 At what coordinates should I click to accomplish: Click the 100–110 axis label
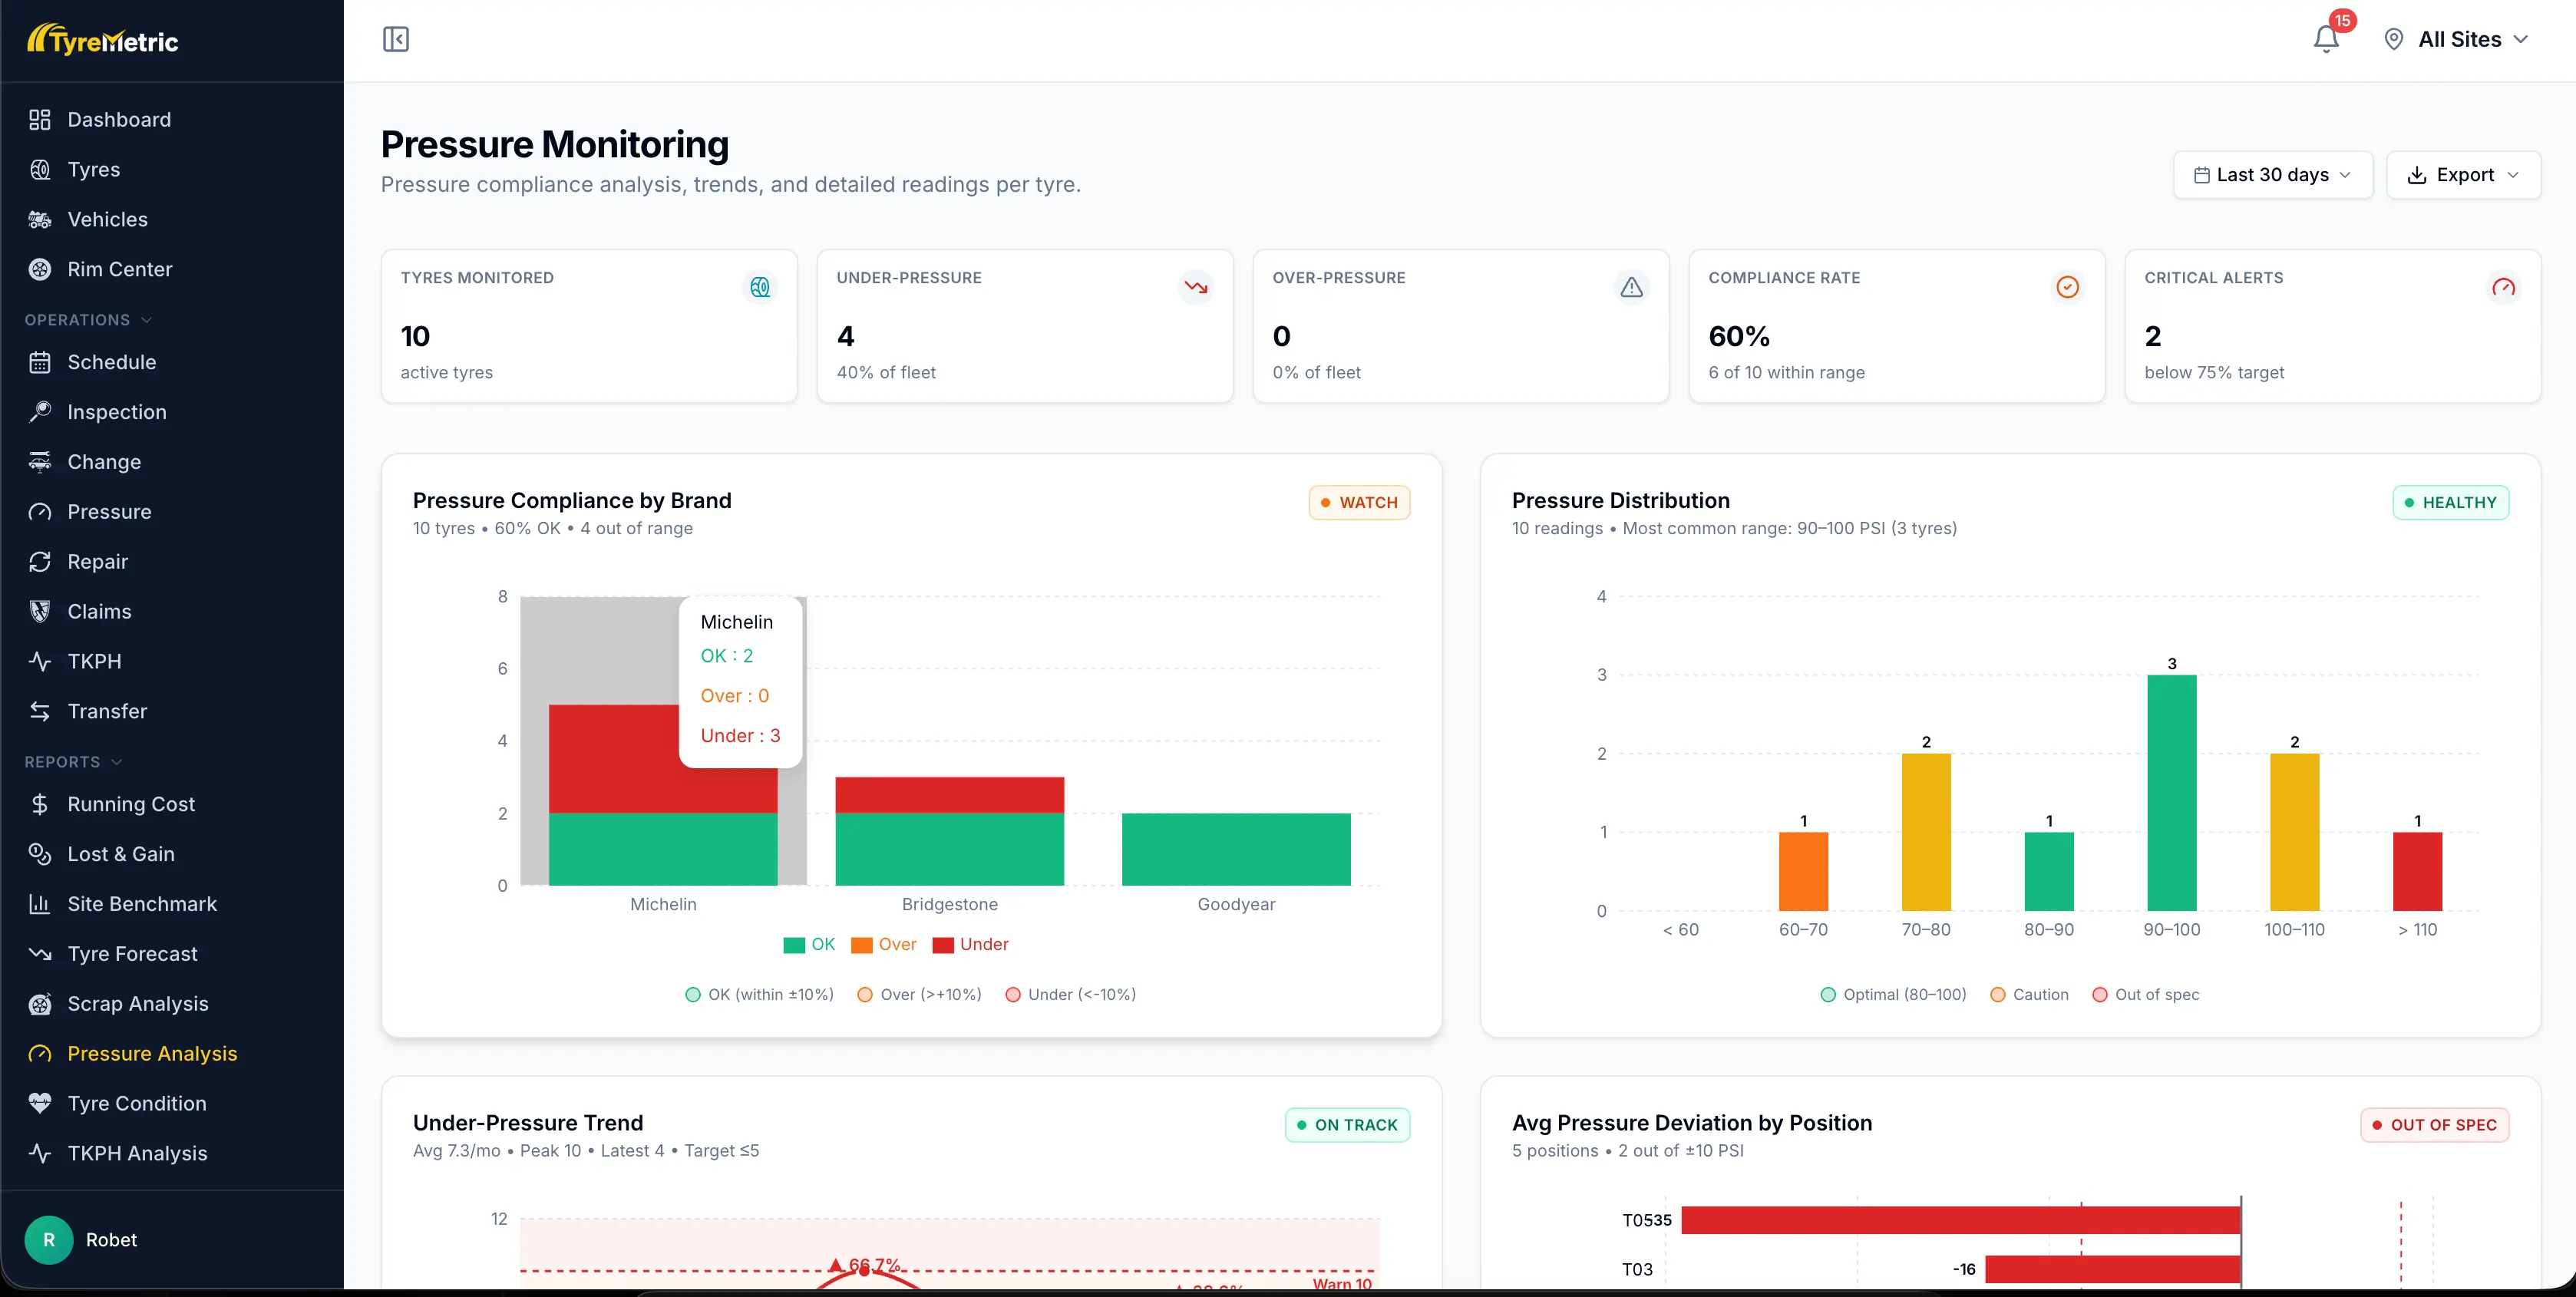point(2294,930)
